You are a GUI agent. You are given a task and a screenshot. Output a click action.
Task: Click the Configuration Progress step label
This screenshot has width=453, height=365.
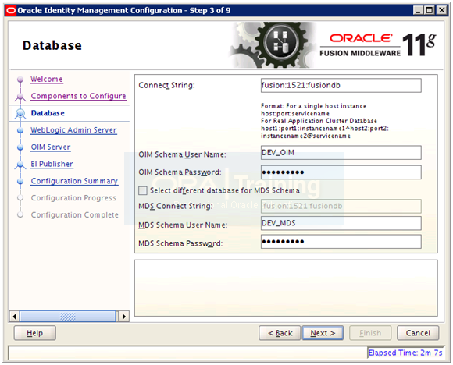[73, 198]
